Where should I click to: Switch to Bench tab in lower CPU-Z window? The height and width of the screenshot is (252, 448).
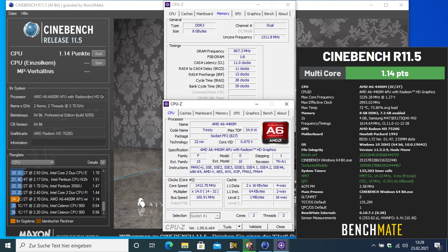pos(268,113)
